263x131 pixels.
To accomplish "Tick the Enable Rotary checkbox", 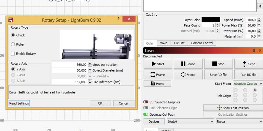I will pyautogui.click(x=13, y=54).
